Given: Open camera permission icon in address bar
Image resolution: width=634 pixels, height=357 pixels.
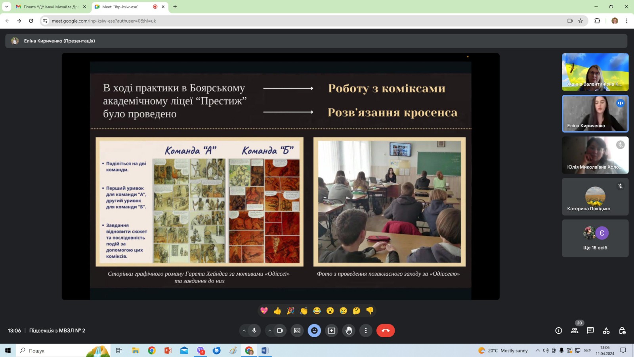Looking at the screenshot, I should coord(570,21).
